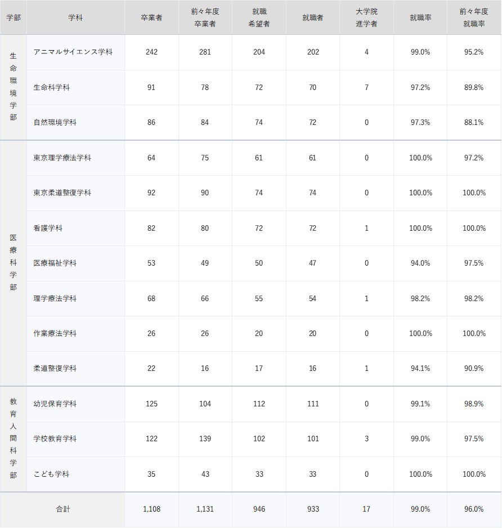The image size is (502, 528).
Task: Click the 作業療法学科 cell
Action: point(55,333)
